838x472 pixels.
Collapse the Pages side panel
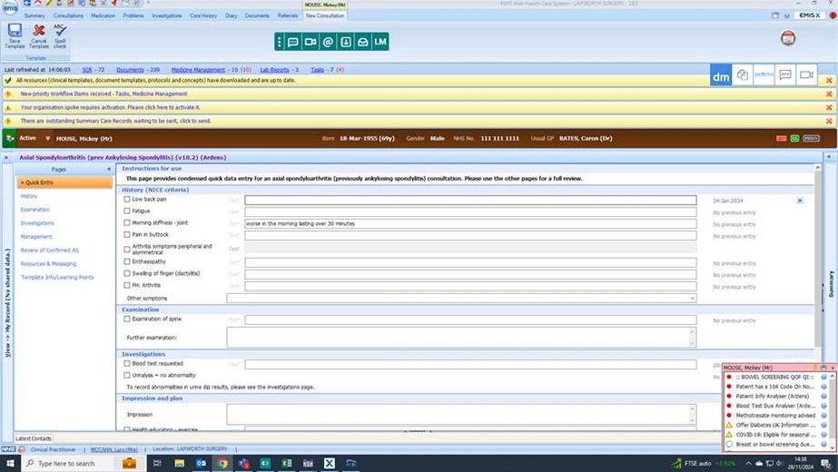109,169
